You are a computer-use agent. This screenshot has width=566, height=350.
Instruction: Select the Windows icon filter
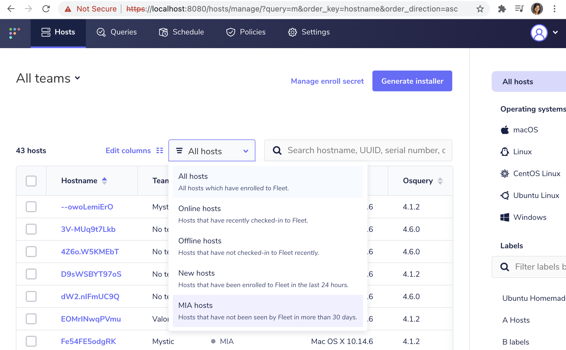click(505, 217)
